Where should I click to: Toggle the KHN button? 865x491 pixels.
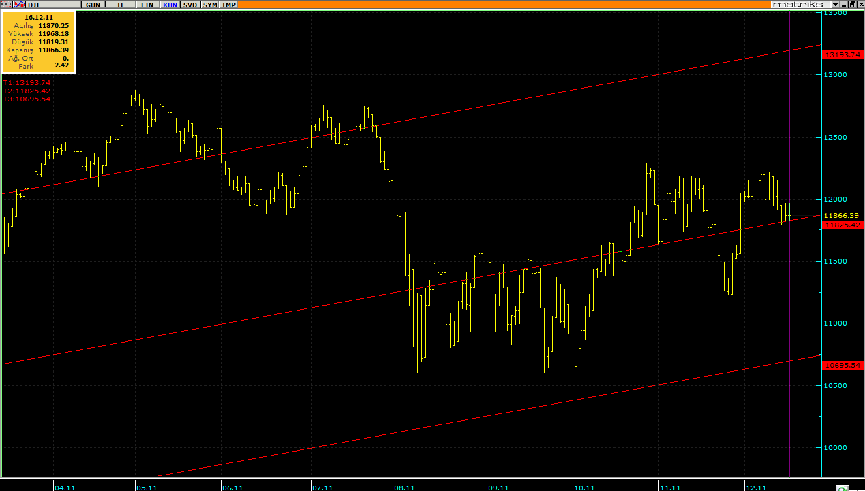point(170,5)
